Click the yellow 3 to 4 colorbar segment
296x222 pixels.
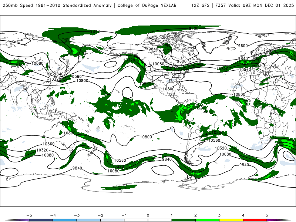[x=231, y=220]
